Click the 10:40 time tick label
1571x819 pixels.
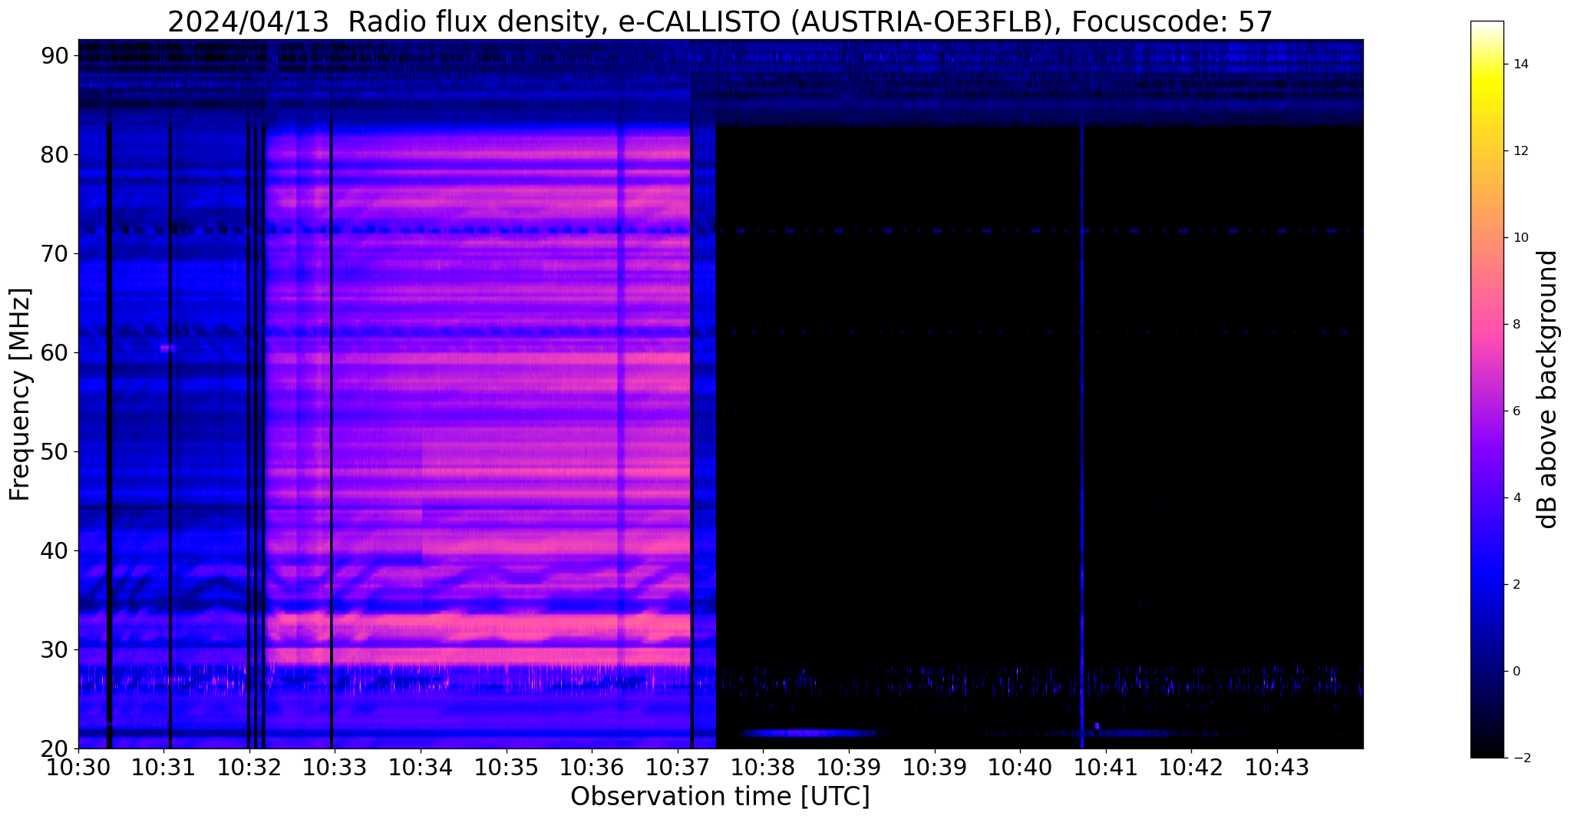coord(1020,768)
